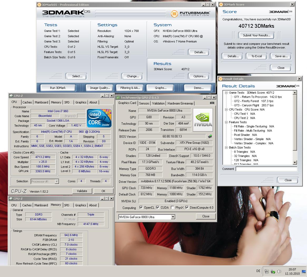Click Validate in CPU-Z

pyautogui.click(x=82, y=191)
